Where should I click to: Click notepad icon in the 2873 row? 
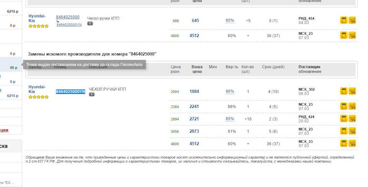tap(343, 131)
